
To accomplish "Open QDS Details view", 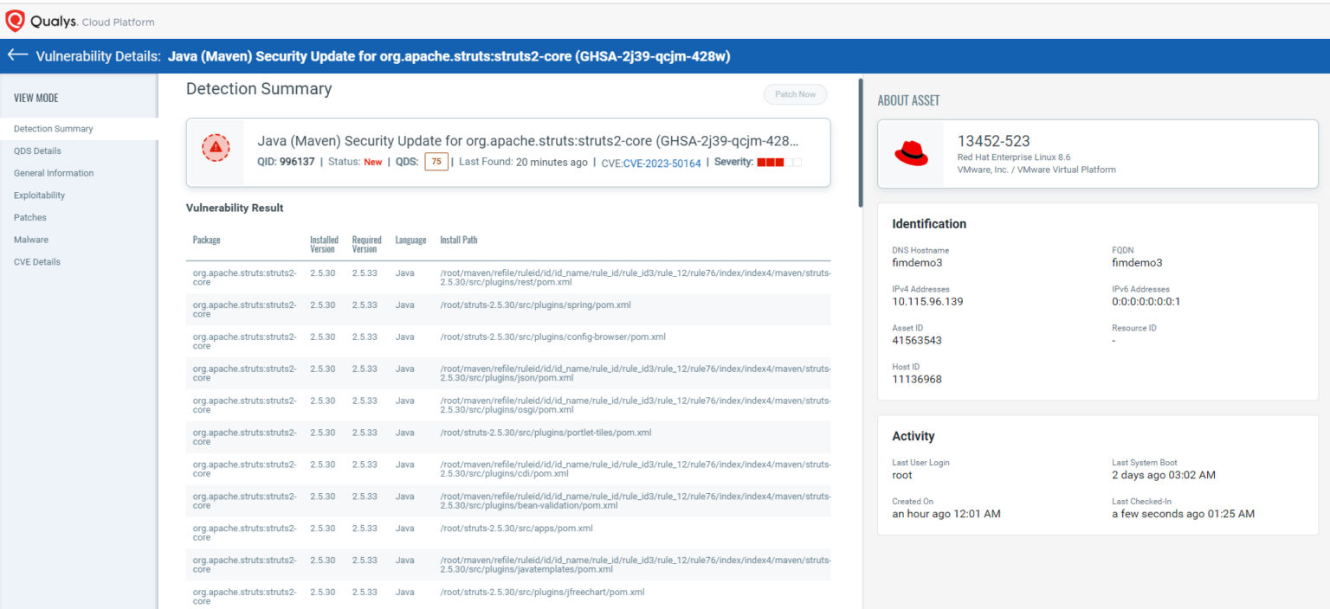I will coord(37,151).
